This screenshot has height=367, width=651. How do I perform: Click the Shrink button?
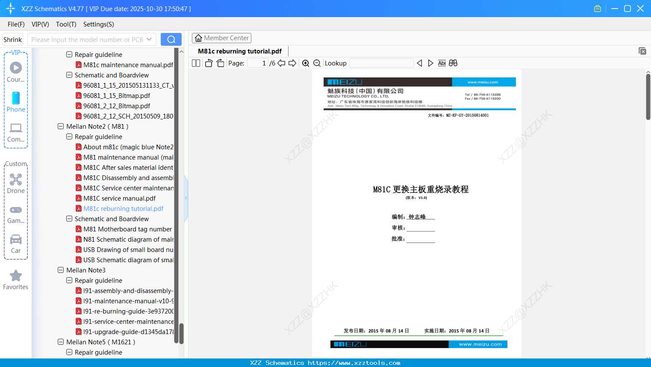(12, 39)
